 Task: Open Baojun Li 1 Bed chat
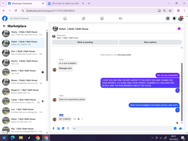click(23, 91)
